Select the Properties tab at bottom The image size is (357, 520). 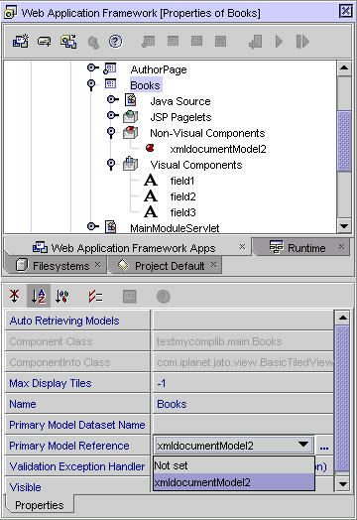coord(40,505)
